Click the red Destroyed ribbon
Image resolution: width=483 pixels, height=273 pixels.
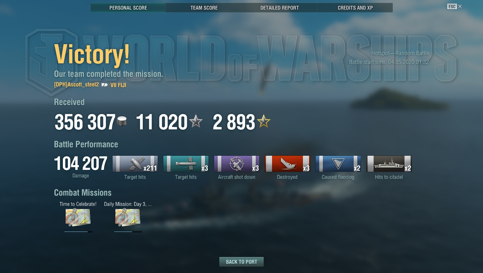(x=287, y=164)
